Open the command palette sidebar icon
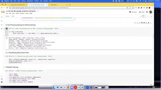The image size is (161, 90). click(2, 79)
